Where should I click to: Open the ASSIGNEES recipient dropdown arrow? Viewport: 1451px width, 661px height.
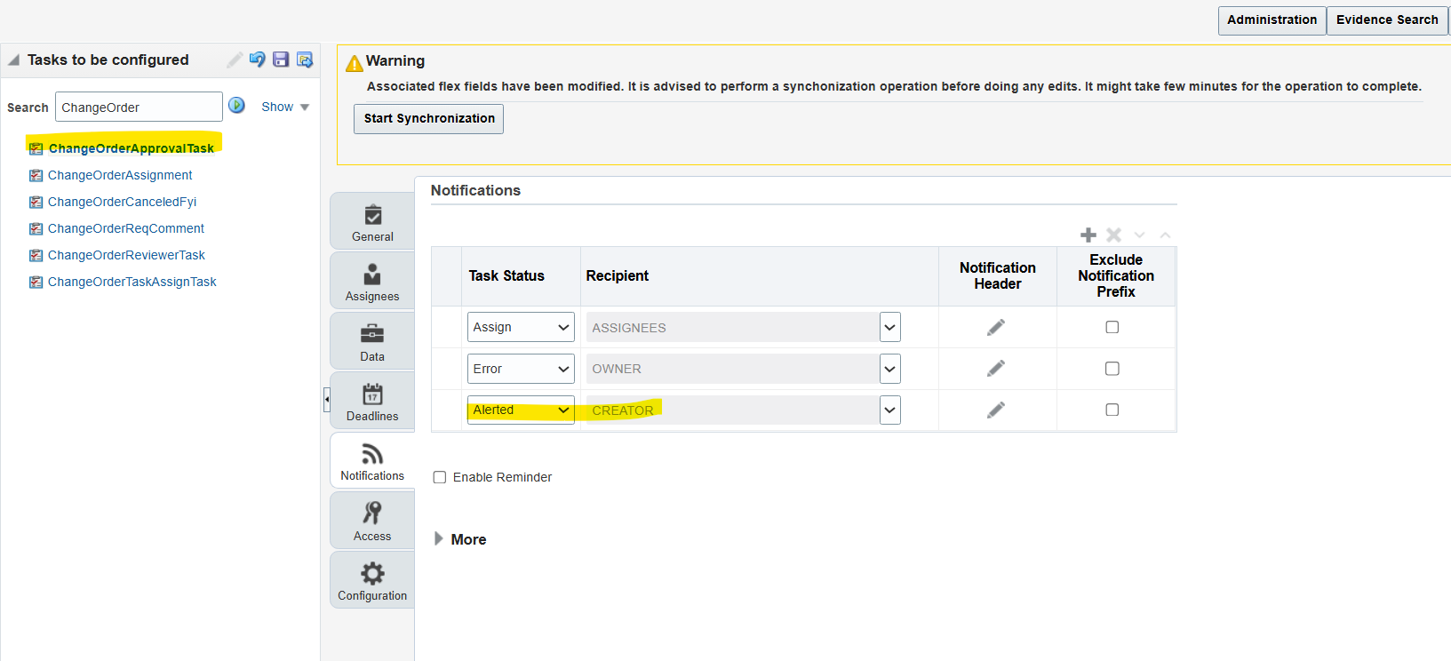(x=889, y=328)
